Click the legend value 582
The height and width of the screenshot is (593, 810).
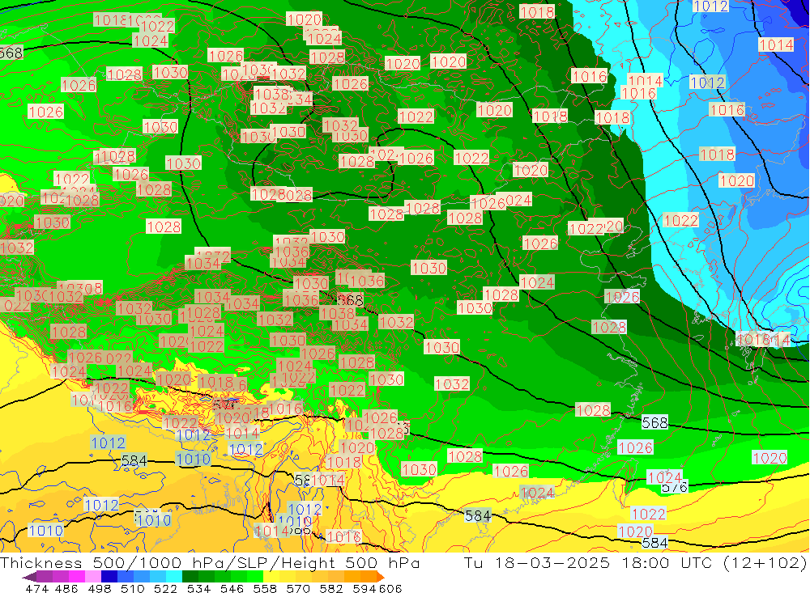coord(330,588)
